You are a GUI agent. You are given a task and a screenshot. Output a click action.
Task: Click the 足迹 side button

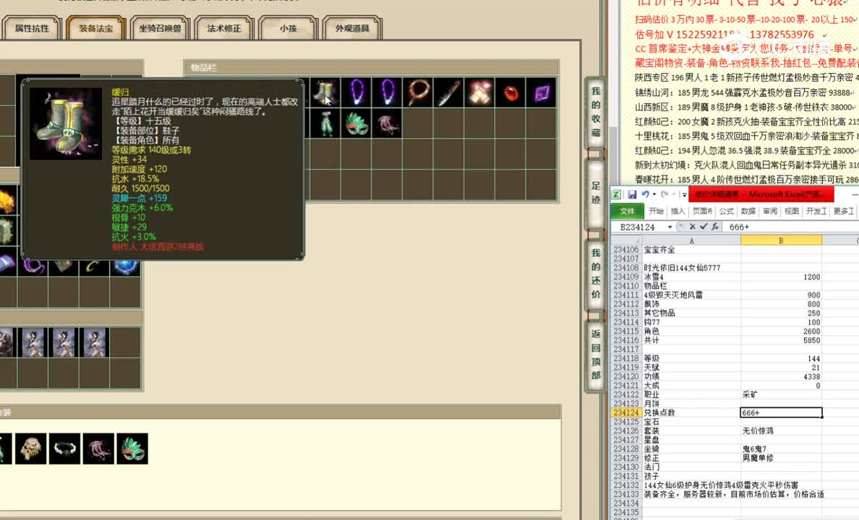pyautogui.click(x=596, y=193)
